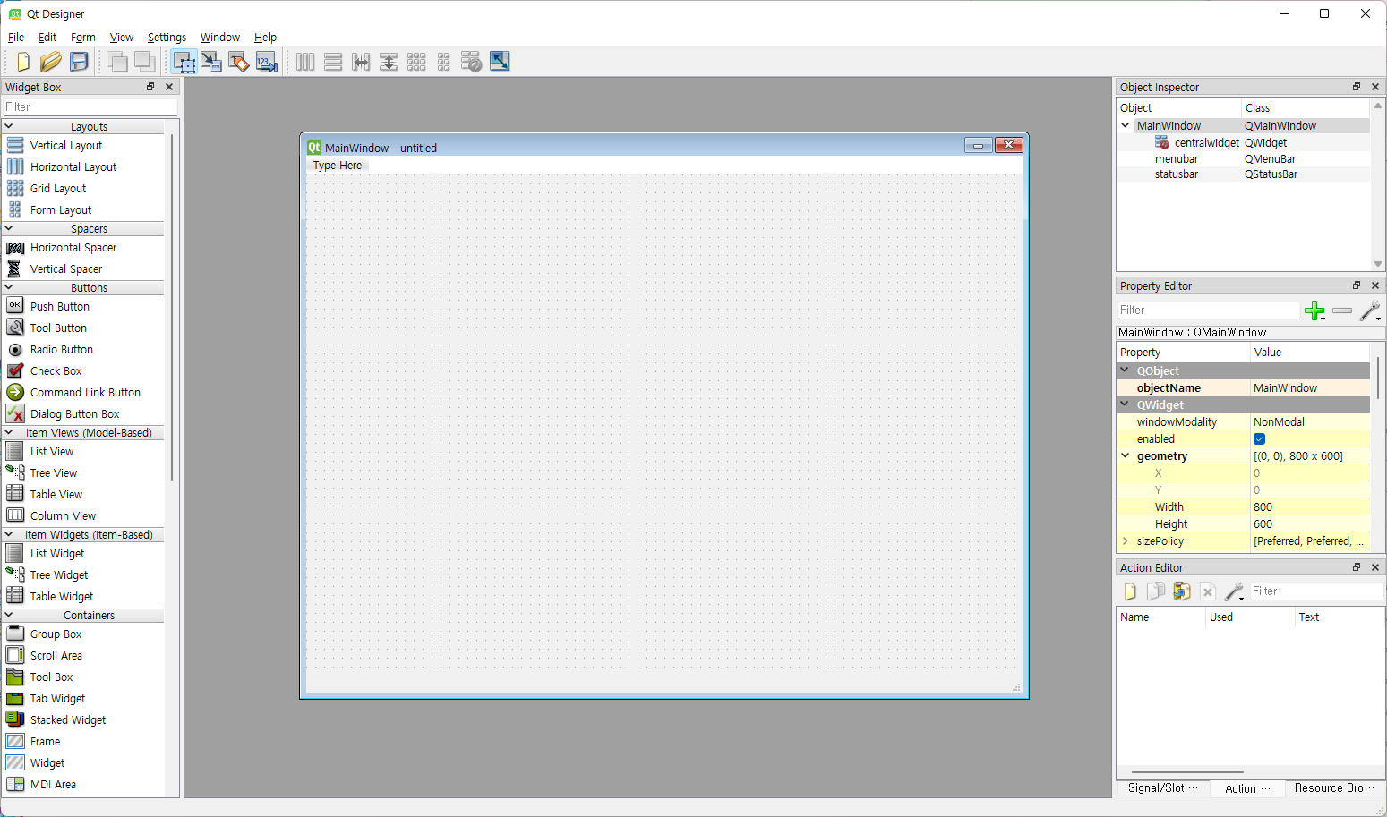
Task: Click the Send to Back toolbar icon
Action: [x=117, y=62]
